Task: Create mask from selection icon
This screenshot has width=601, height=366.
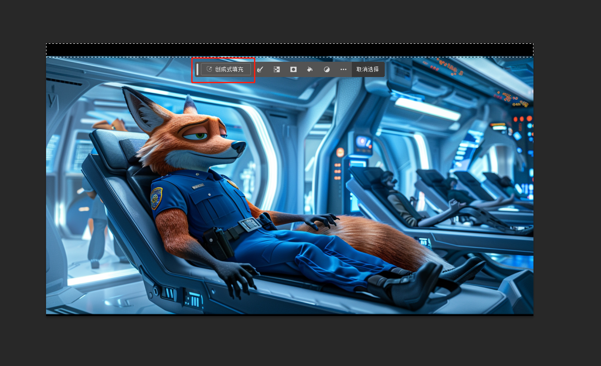Action: pos(293,69)
